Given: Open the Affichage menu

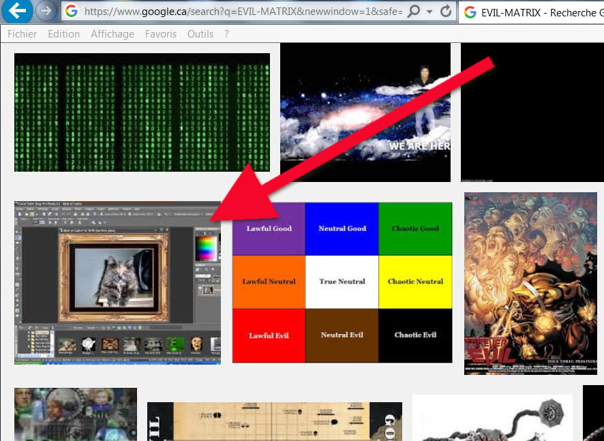Looking at the screenshot, I should click(x=112, y=33).
